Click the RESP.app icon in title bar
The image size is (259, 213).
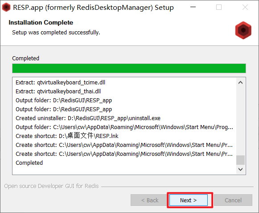pos(6,7)
